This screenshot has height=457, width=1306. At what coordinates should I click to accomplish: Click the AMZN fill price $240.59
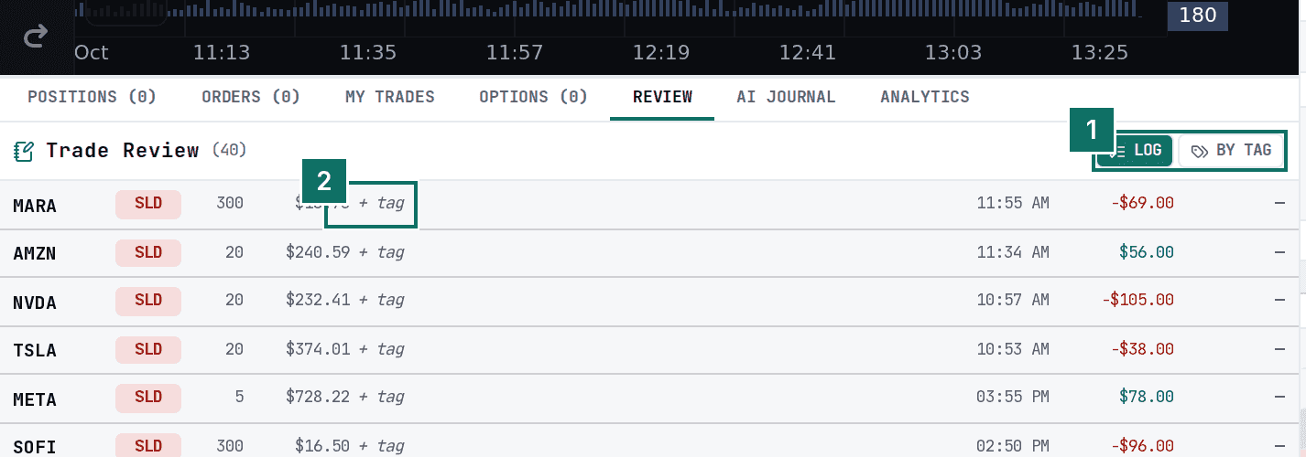(x=318, y=252)
